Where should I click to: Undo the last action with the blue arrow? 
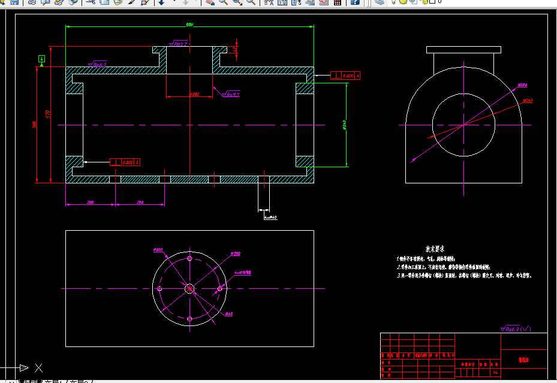point(162,2)
